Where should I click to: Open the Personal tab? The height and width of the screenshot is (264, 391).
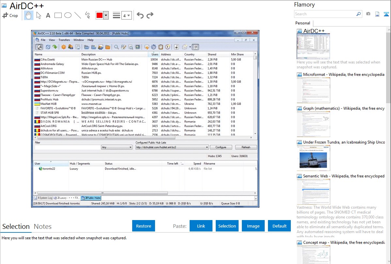coord(303,23)
